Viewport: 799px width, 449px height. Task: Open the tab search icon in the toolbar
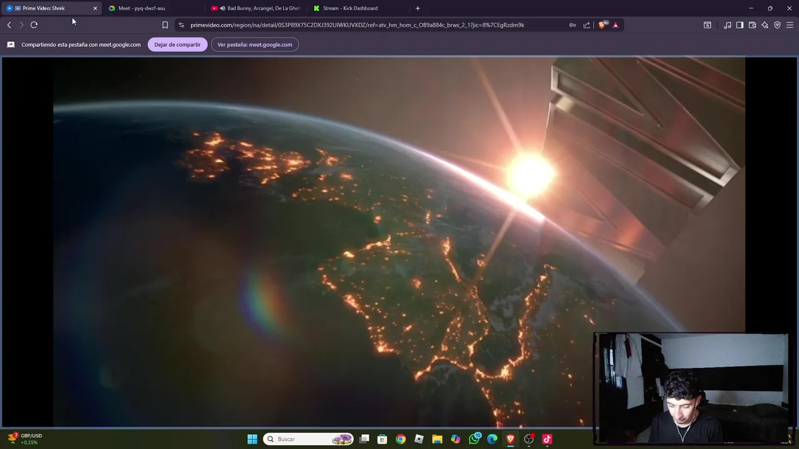(x=707, y=25)
